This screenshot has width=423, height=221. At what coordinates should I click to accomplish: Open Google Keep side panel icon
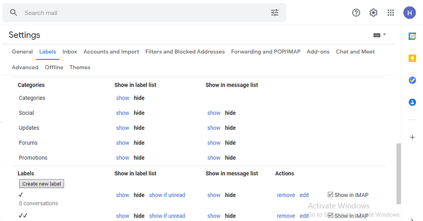pyautogui.click(x=412, y=58)
